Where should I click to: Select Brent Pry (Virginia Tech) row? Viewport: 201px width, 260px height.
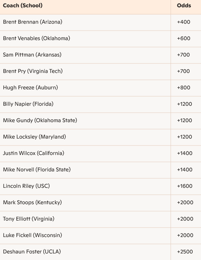pos(100,71)
